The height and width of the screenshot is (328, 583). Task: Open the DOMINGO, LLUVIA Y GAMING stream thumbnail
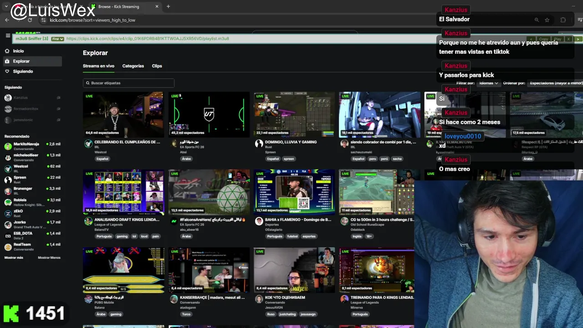294,114
